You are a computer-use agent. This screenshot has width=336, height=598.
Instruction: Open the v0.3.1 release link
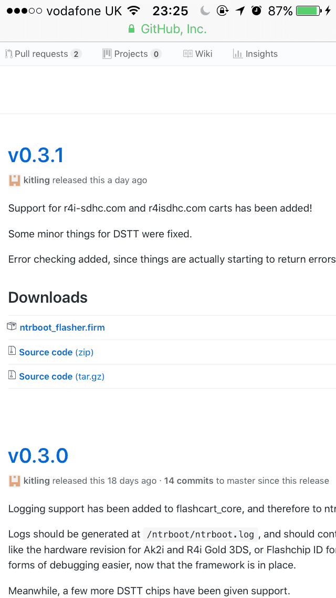pos(36,155)
